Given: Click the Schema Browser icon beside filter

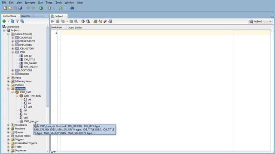Looking at the screenshot, I should [x=22, y=21].
